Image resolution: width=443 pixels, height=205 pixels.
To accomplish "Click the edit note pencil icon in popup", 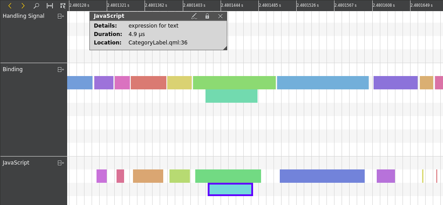I will pyautogui.click(x=194, y=16).
